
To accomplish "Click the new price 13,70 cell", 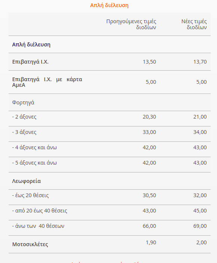I will 200,62.
